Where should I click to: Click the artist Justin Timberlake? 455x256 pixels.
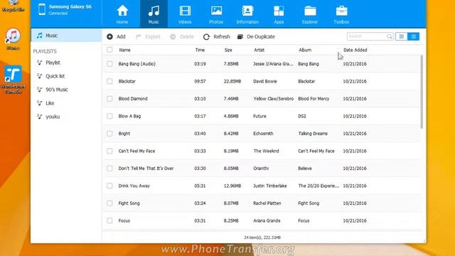pos(270,186)
